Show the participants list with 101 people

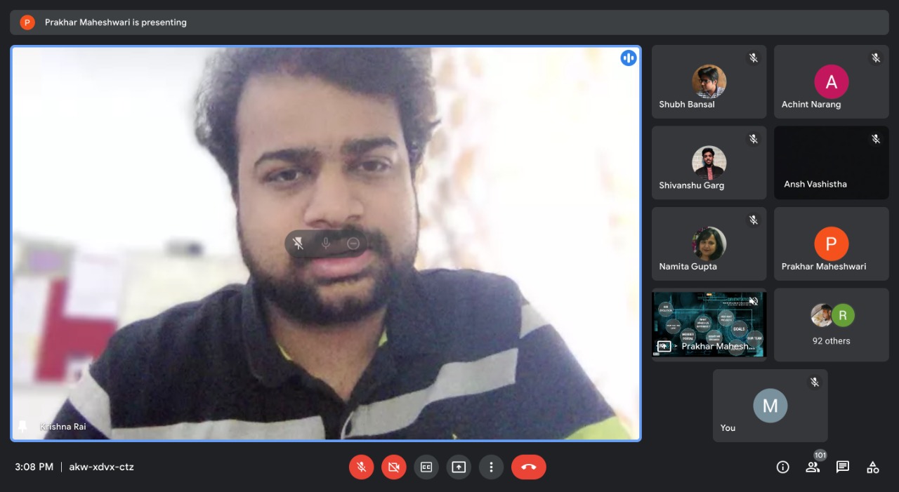(813, 467)
